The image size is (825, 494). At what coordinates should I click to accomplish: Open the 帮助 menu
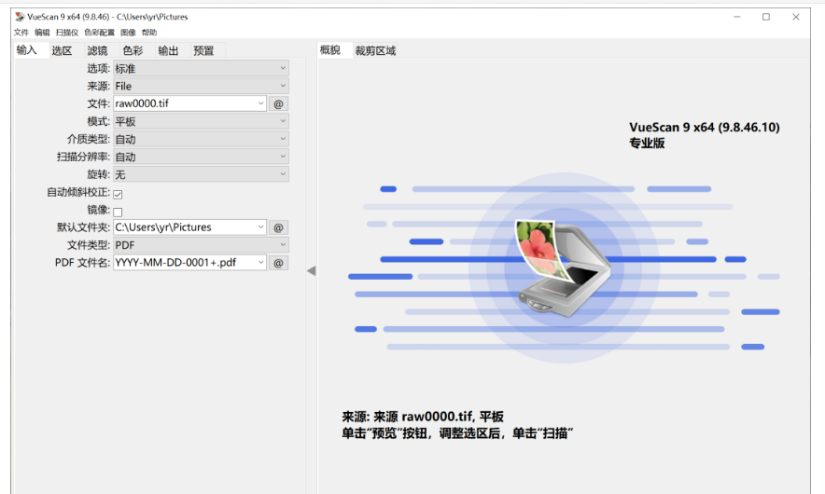tap(149, 33)
